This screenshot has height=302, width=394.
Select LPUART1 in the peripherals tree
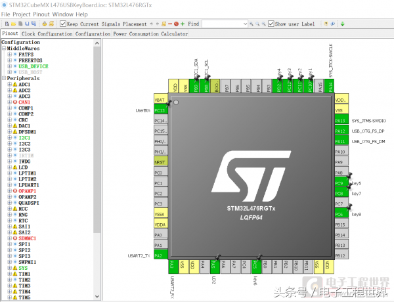click(29, 185)
